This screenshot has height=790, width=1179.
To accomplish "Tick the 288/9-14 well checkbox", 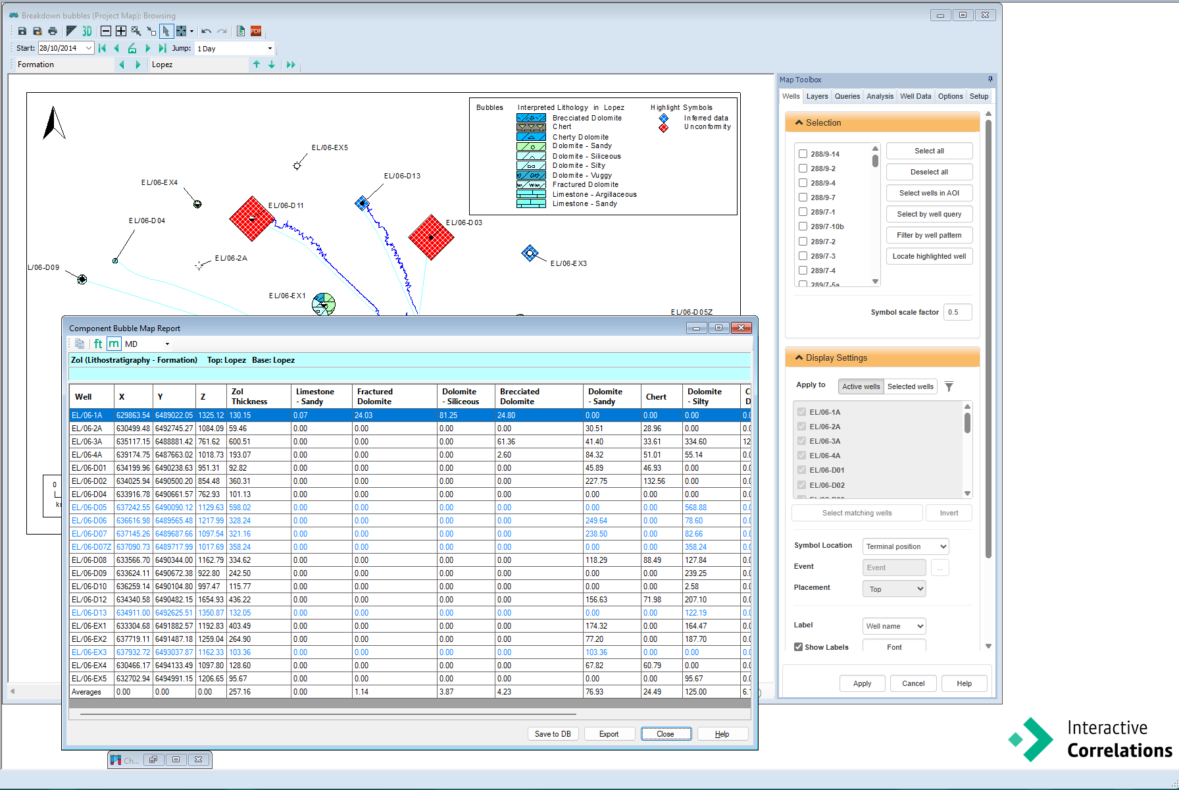I will click(803, 154).
